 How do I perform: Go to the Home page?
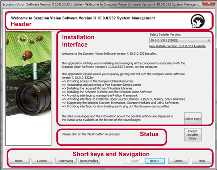19,161
